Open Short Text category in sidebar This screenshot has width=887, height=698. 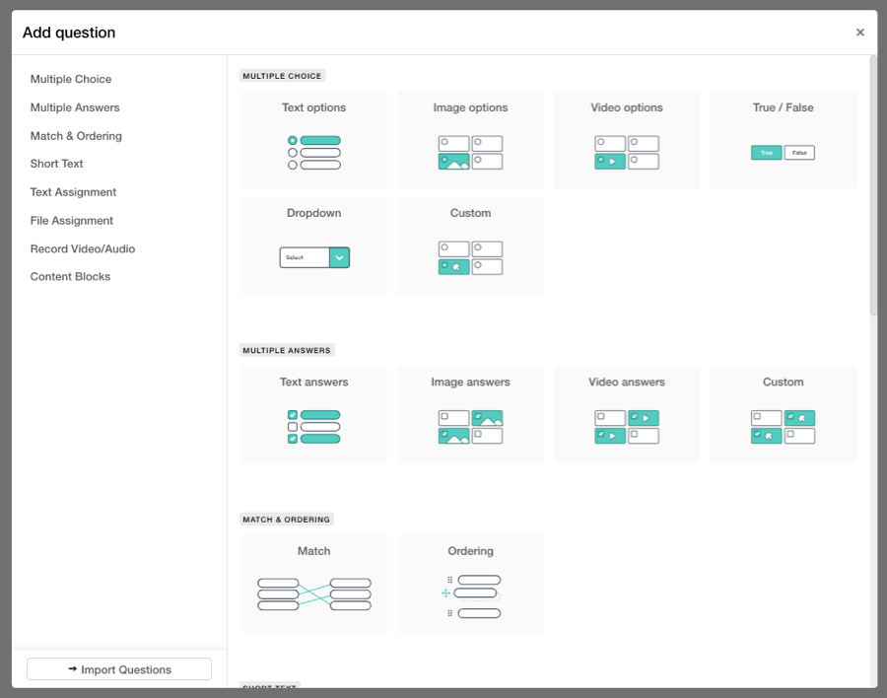point(56,164)
